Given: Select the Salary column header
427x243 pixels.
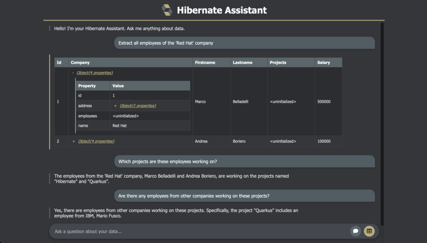Looking at the screenshot, I should 329,63.
